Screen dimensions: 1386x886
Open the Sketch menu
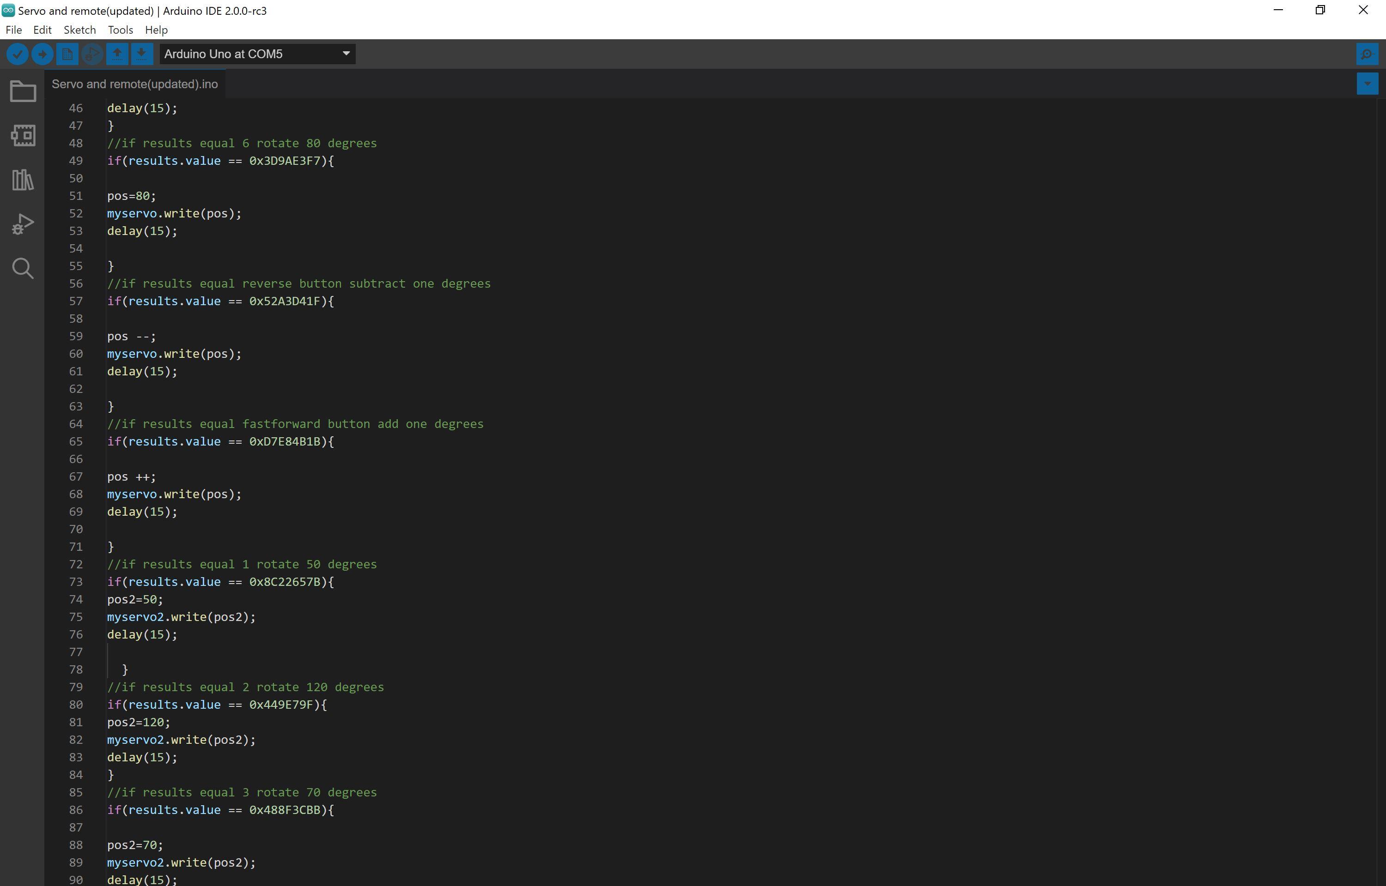click(79, 30)
